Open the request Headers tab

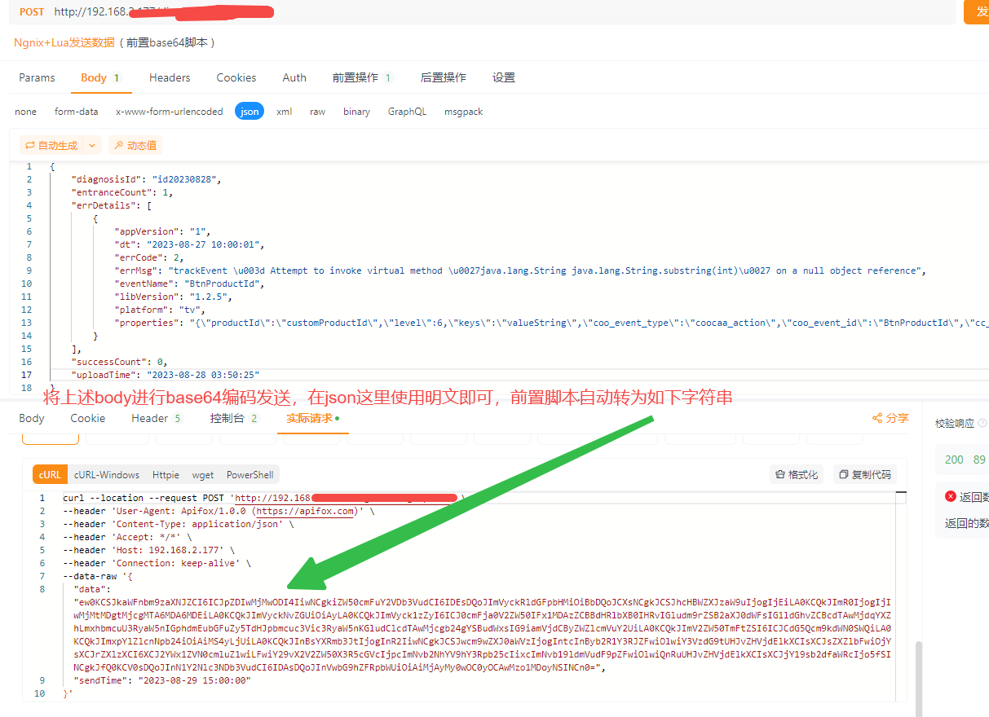click(x=170, y=77)
